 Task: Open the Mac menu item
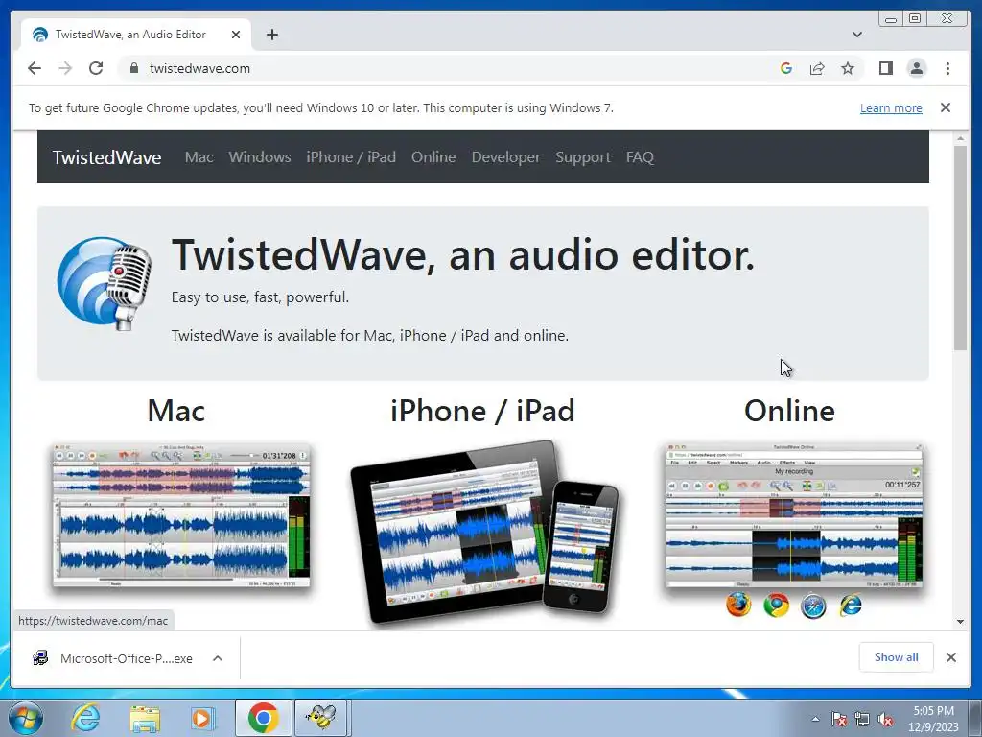(199, 157)
